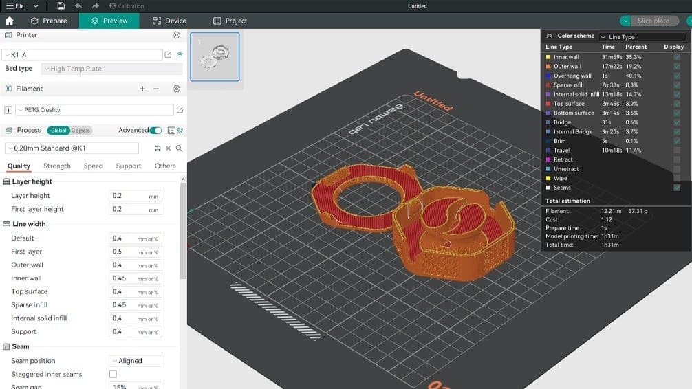Click the Inner wall yellow color swatch

548,57
